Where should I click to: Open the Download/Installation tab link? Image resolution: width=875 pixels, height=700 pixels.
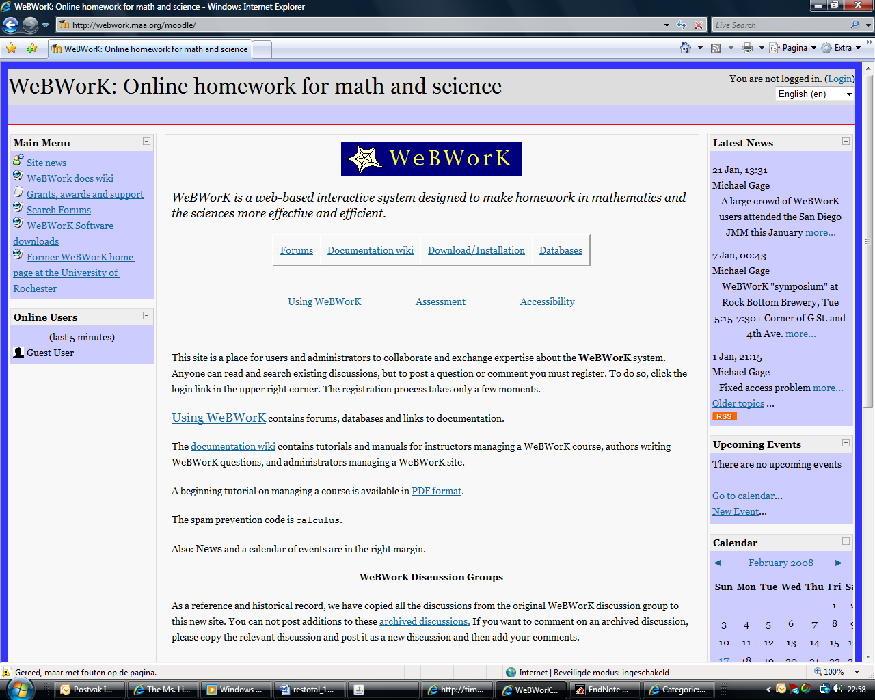476,250
